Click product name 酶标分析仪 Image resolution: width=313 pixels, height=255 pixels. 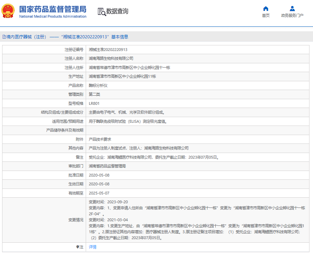click(98, 85)
